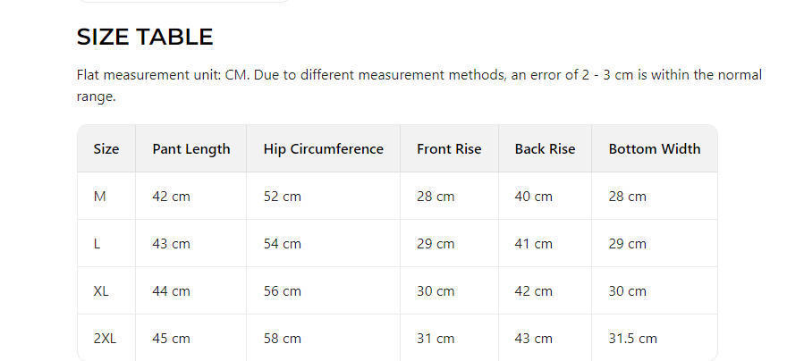The width and height of the screenshot is (787, 361).
Task: Select the XL size row label
Action: (102, 291)
